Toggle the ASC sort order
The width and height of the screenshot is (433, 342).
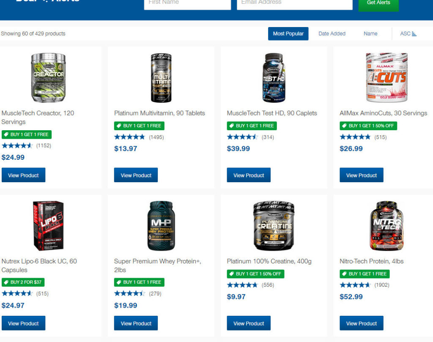click(x=408, y=34)
